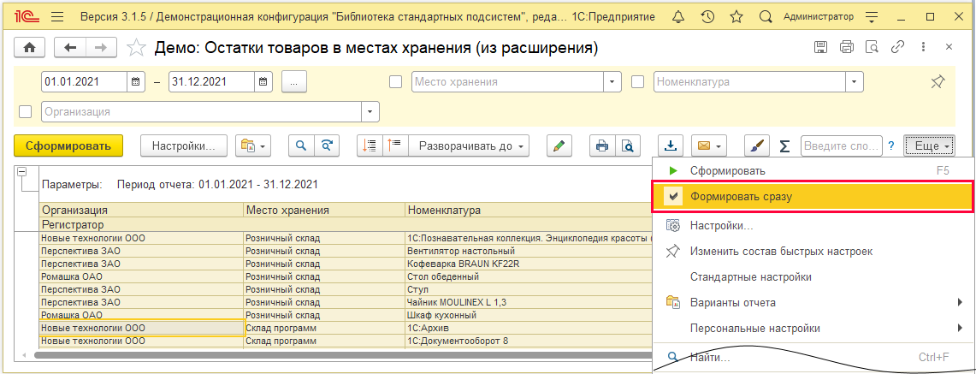Open the preview icon in header
Image resolution: width=976 pixels, height=374 pixels.
click(872, 47)
